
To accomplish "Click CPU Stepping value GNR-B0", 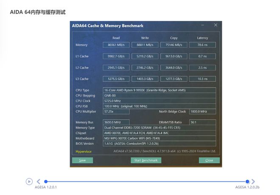I will (x=159, y=95).
